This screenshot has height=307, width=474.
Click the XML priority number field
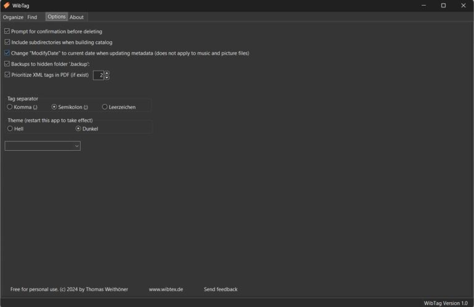98,75
